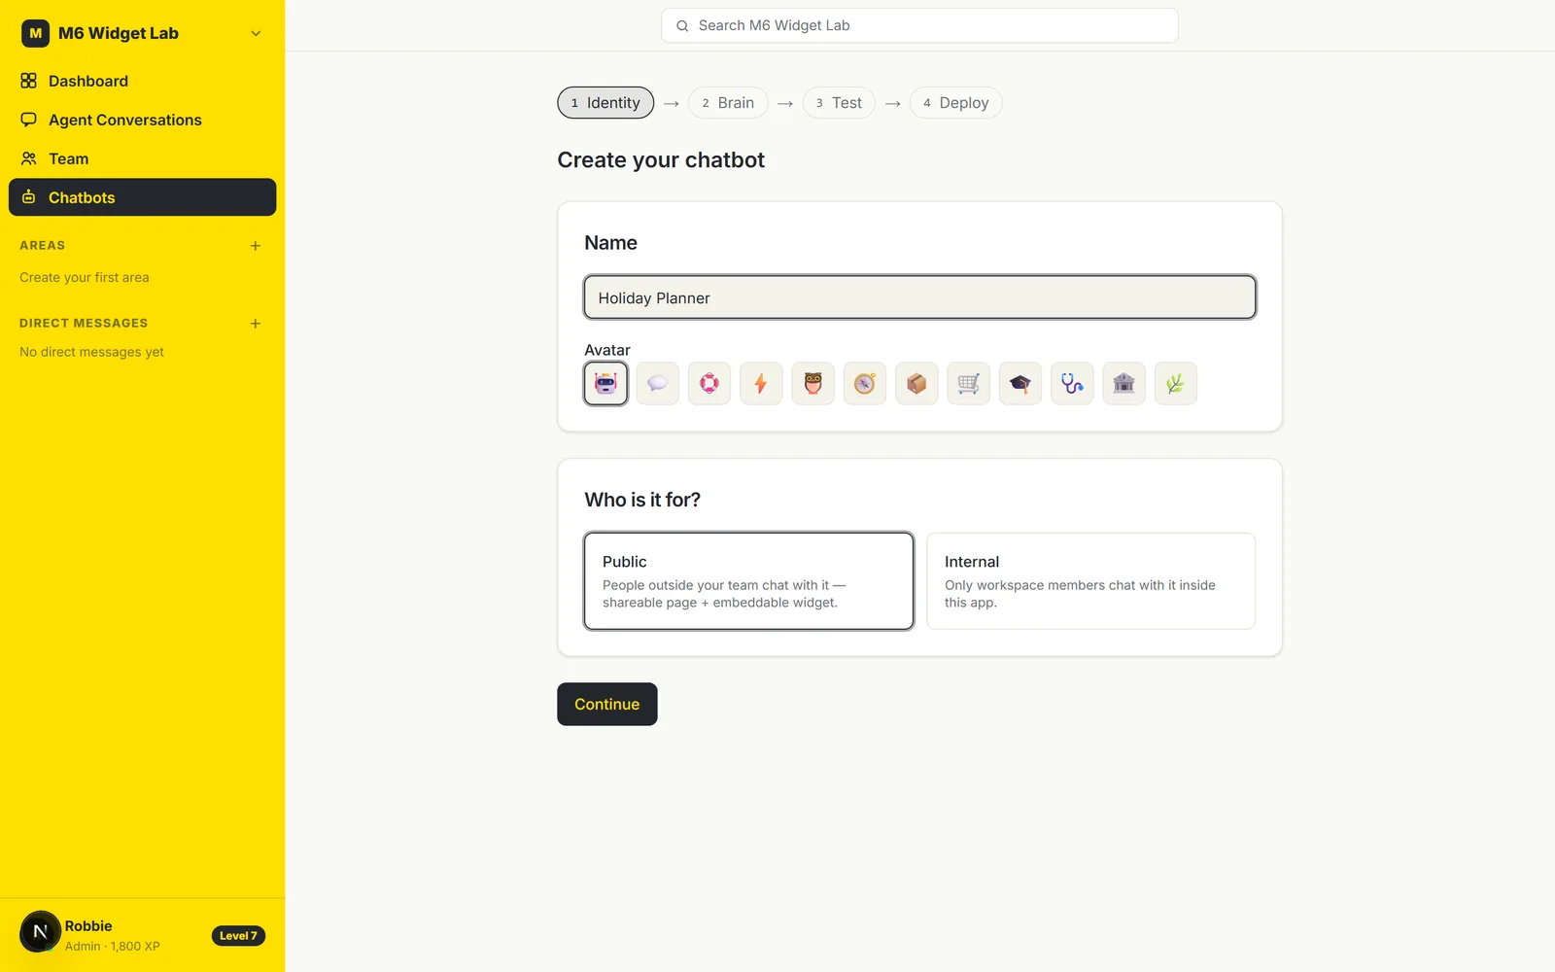Click Robbie's profile avatar

click(x=40, y=932)
